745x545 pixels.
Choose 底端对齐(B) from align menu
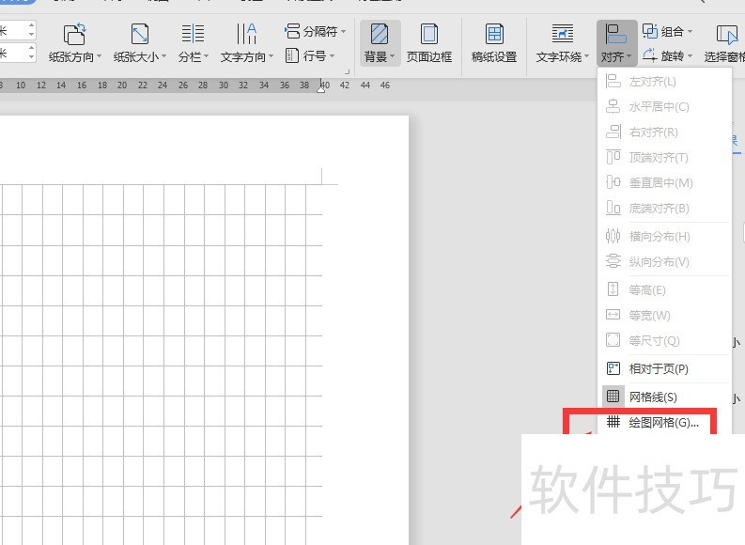coord(664,208)
